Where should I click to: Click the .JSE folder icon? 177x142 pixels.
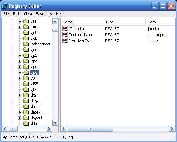coord(26,84)
